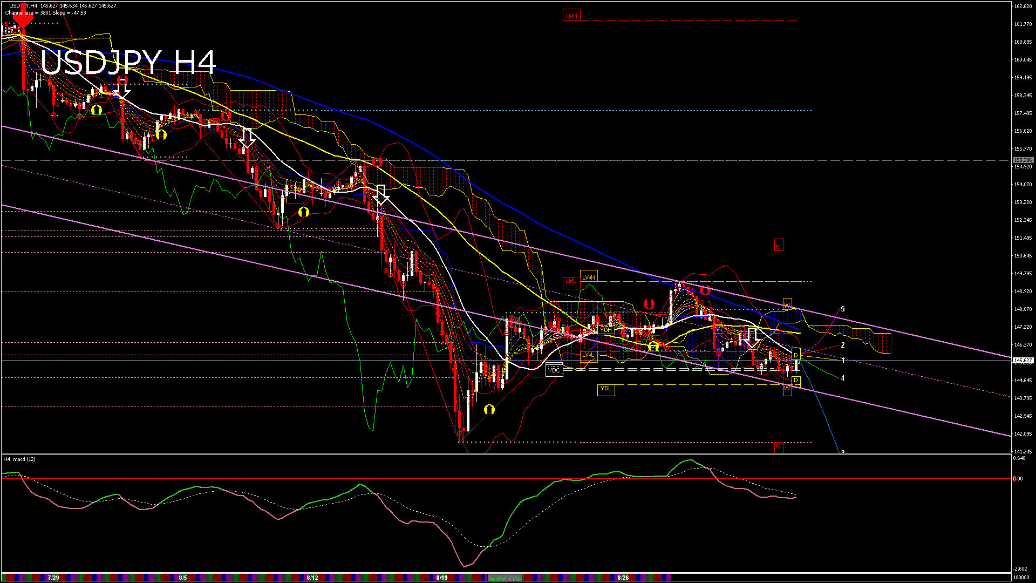Viewport: 1036px width, 583px height.
Task: Toggle the macd ON button
Action: (x=505, y=578)
